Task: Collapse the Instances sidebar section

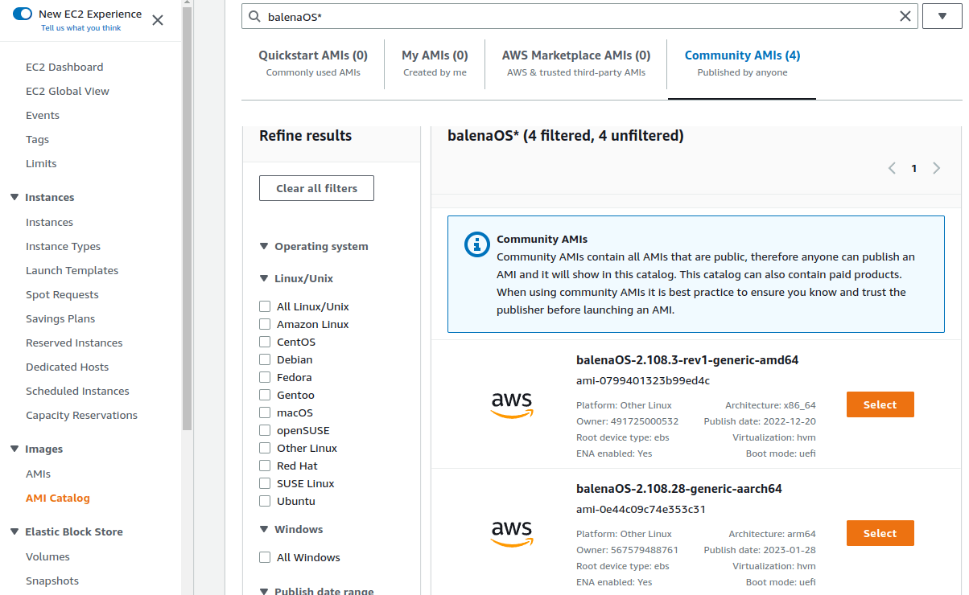Action: point(14,197)
